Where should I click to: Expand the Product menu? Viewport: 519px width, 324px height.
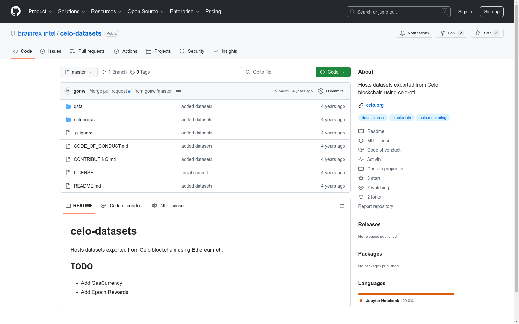coord(40,12)
